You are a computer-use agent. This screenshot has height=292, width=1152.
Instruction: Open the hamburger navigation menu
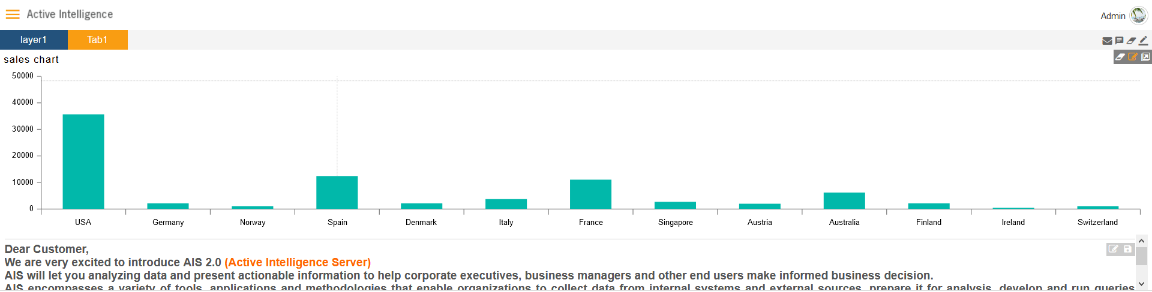(x=13, y=14)
